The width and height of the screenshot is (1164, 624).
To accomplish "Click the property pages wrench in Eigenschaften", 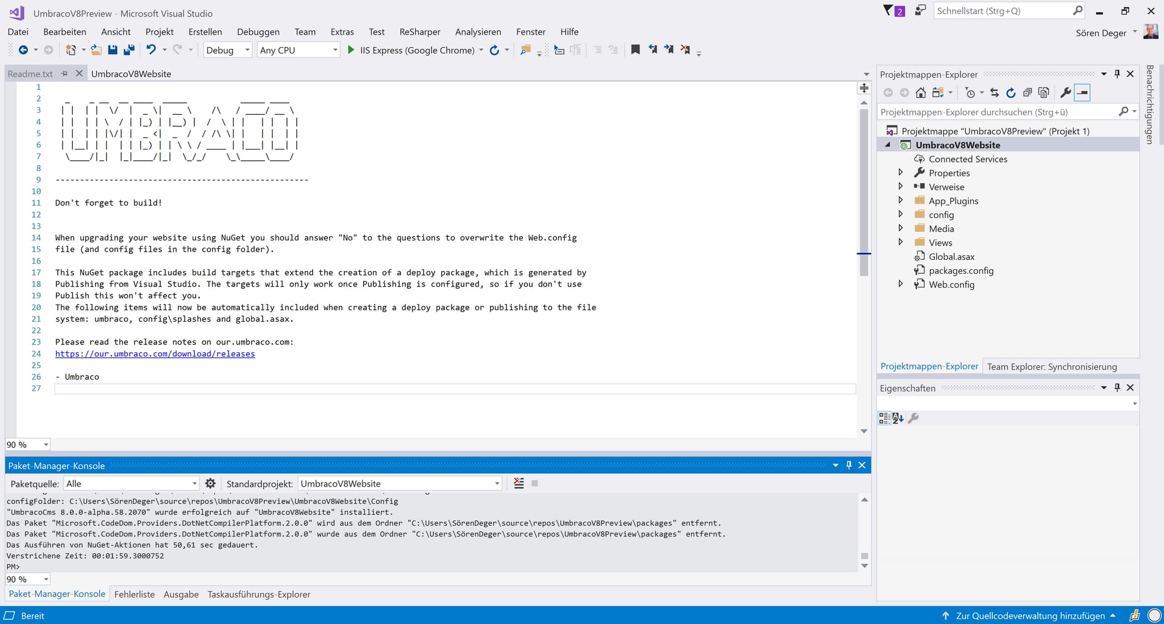I will point(913,418).
